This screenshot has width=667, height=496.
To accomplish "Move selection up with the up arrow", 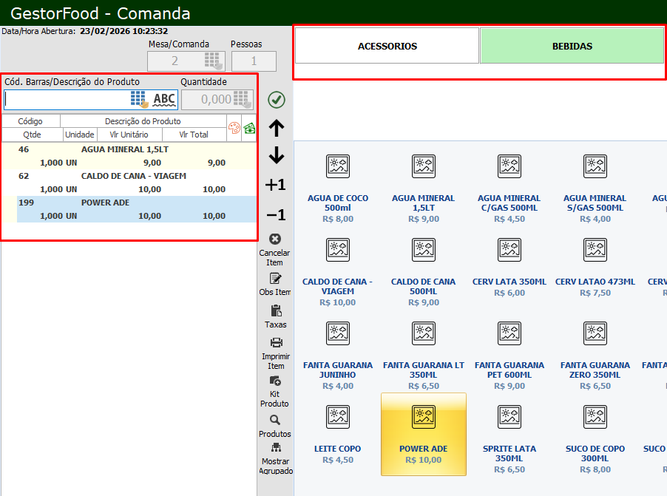I will click(276, 129).
